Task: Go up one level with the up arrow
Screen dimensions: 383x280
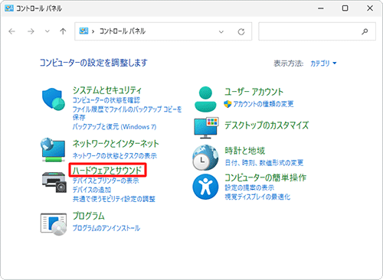Action: (63, 31)
